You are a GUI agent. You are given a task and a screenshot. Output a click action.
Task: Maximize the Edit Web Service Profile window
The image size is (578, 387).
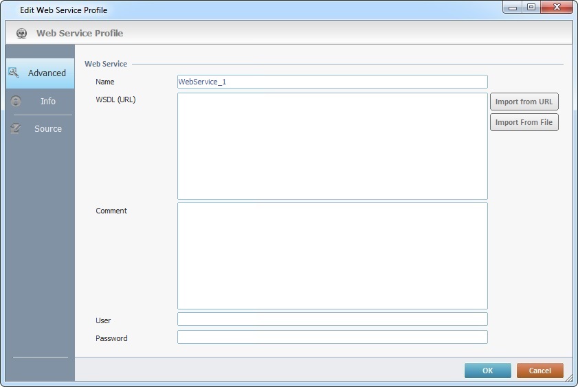pyautogui.click(x=531, y=8)
